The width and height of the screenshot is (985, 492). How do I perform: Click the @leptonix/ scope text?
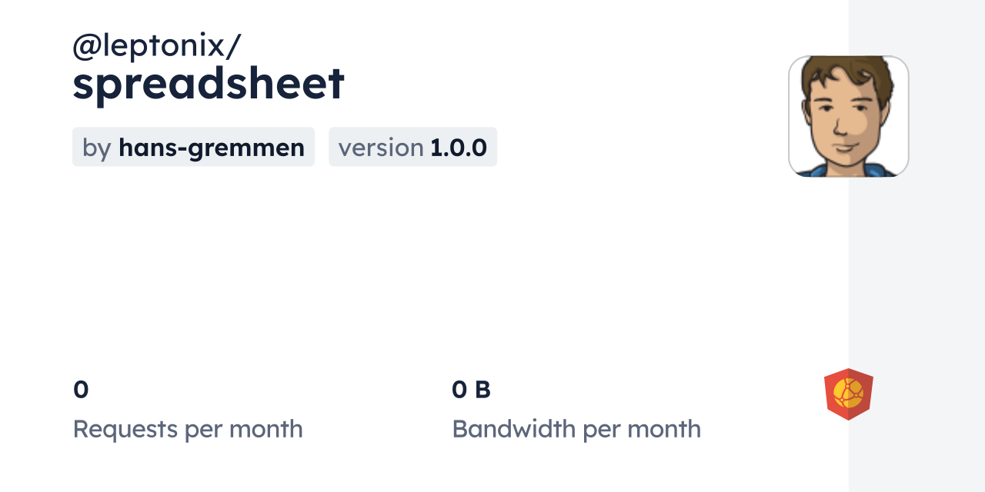click(x=156, y=46)
